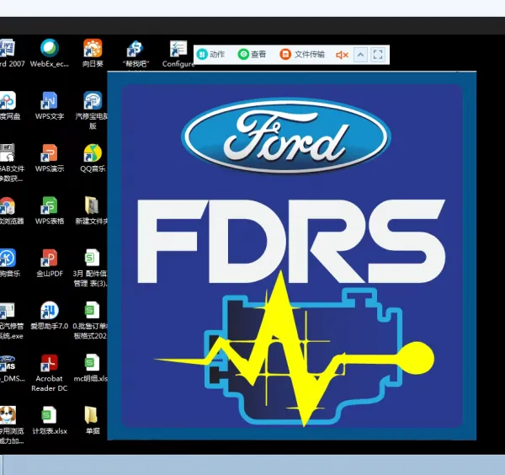505x475 pixels.
Task: Open the 3月 配件信息管理表 spreadsheet file
Action: coord(91,268)
